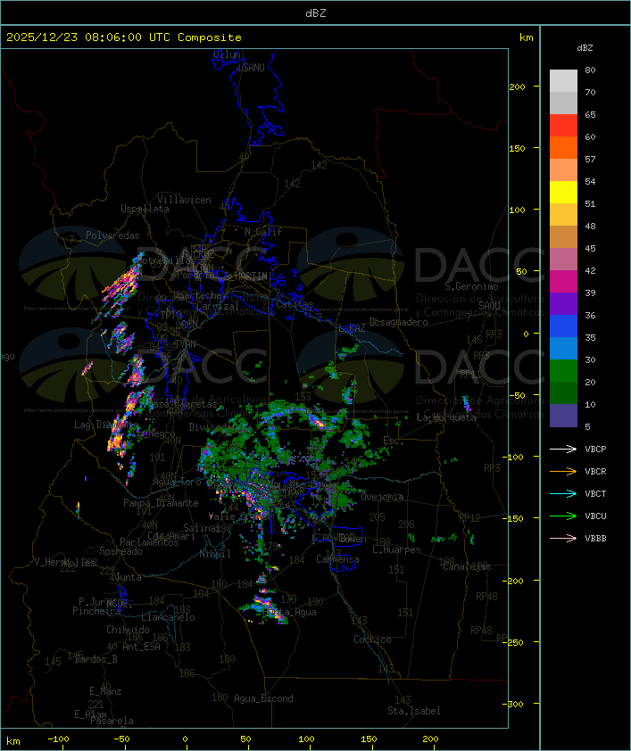Click the legend's 57 value label
Viewport: 631px width, 751px height.
[x=590, y=159]
